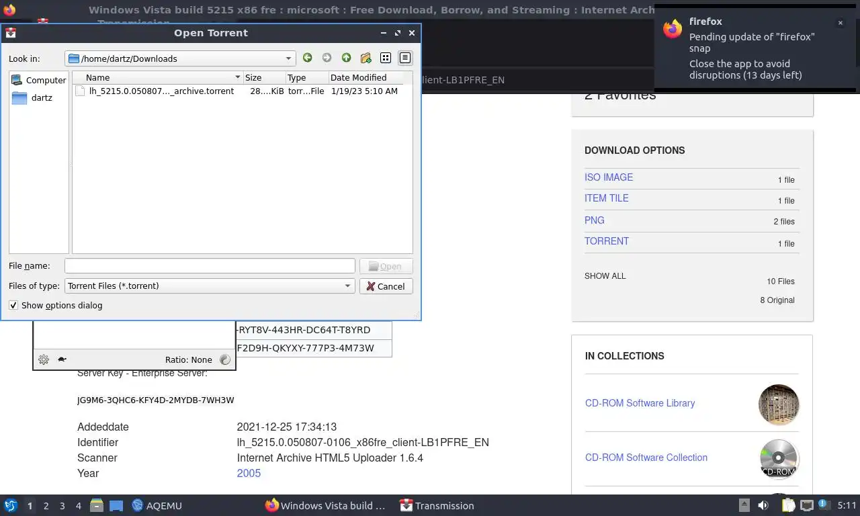Switch to Transmission taskbar entry
Screen dimensions: 860x516
(437, 505)
